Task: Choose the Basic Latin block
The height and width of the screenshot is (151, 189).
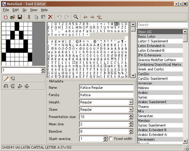Action: pos(147,37)
